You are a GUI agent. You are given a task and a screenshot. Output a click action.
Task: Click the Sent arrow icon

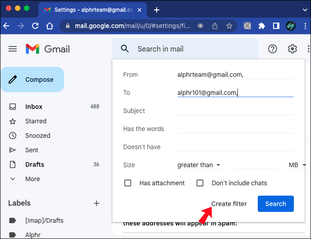(13, 150)
